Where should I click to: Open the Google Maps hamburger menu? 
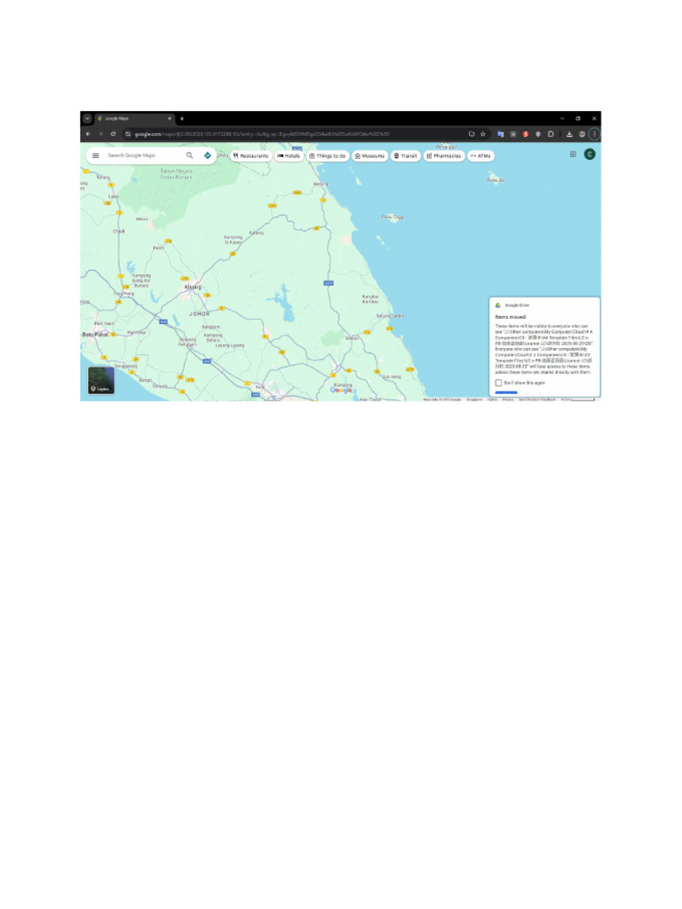point(96,155)
